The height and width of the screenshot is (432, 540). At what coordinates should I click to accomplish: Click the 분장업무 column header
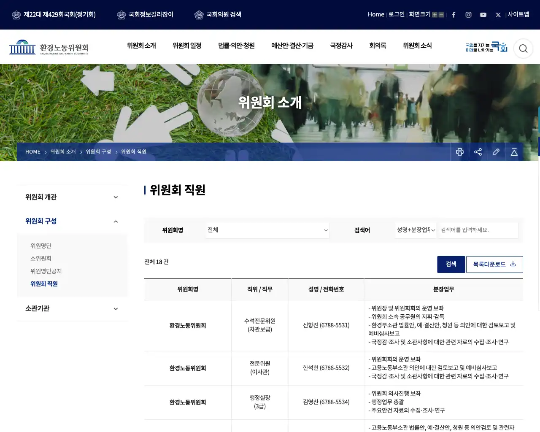point(444,289)
